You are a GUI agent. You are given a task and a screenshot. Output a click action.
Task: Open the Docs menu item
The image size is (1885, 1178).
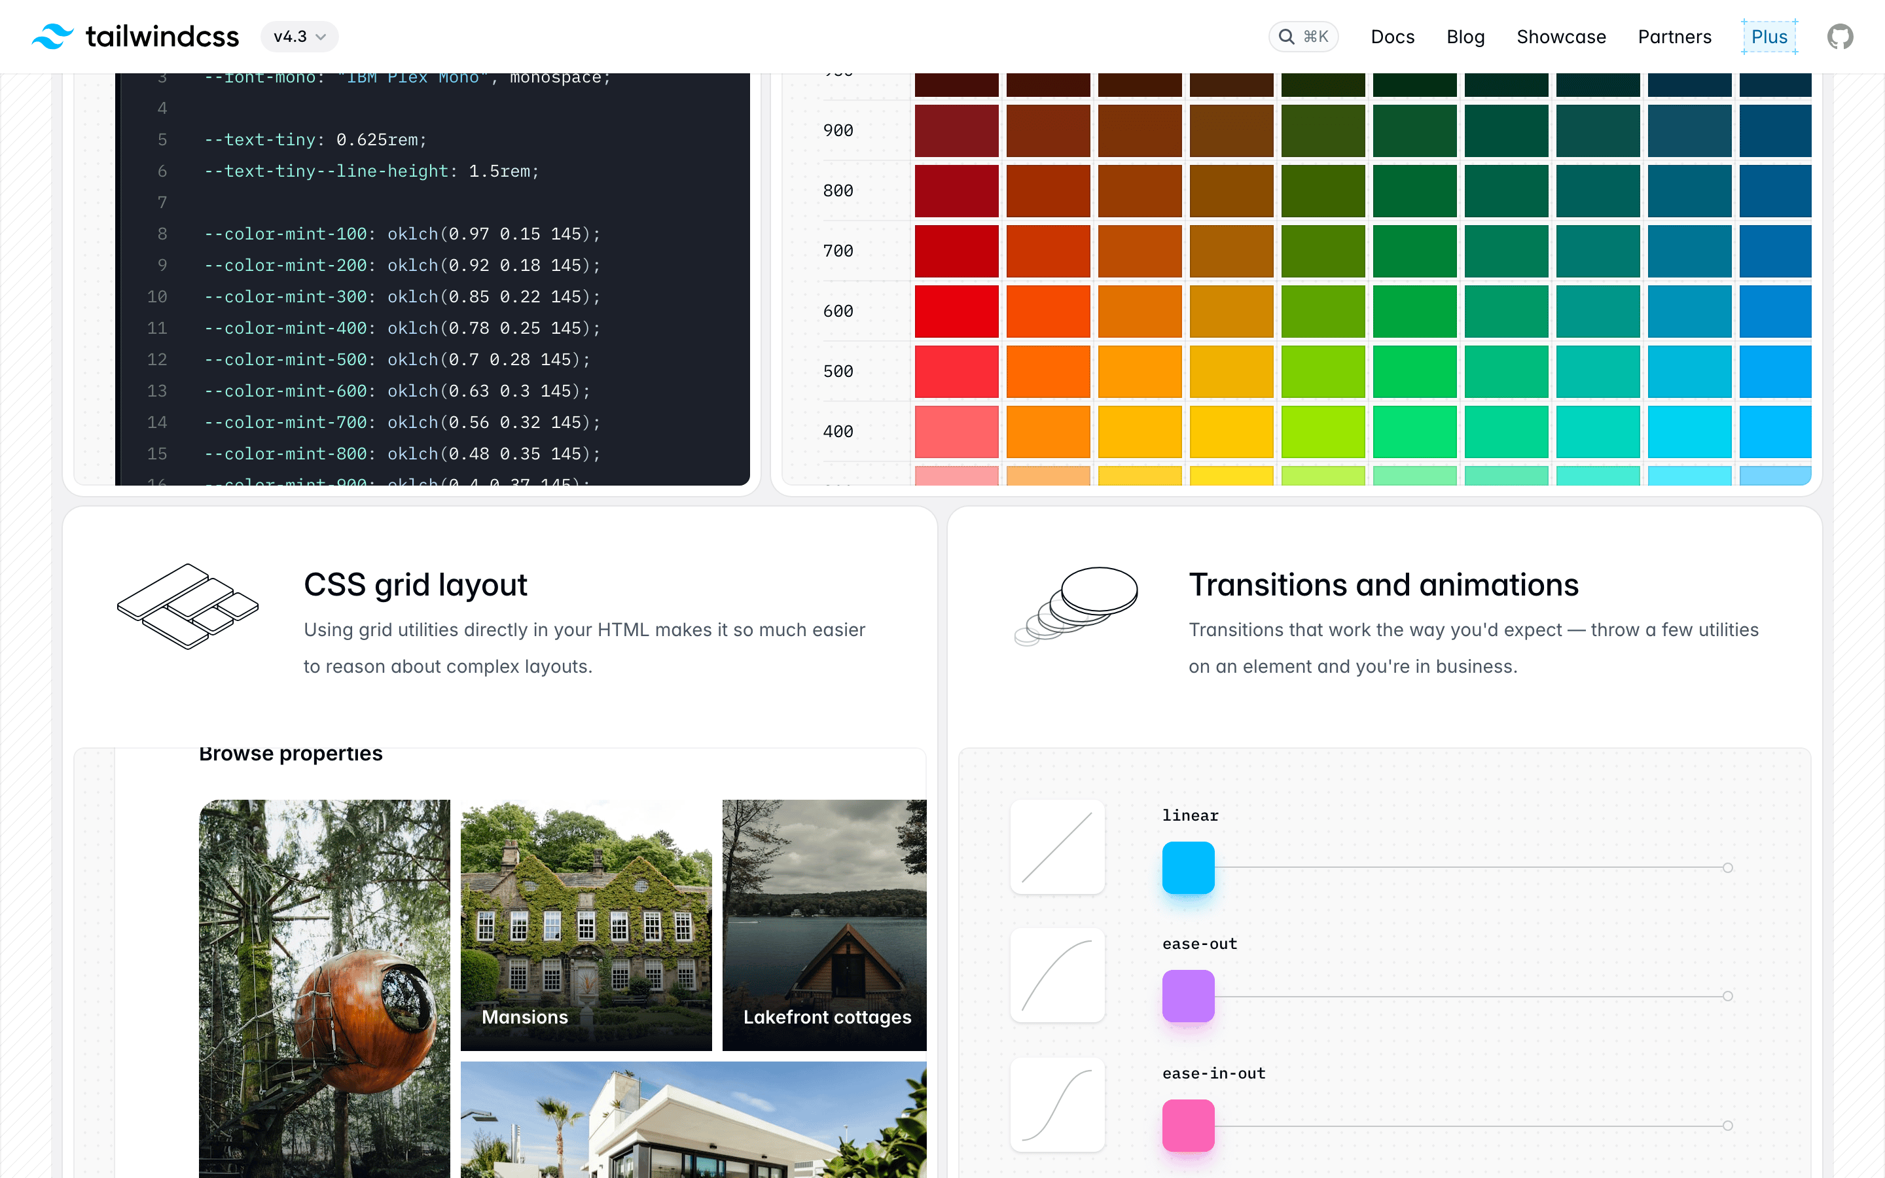pos(1392,37)
